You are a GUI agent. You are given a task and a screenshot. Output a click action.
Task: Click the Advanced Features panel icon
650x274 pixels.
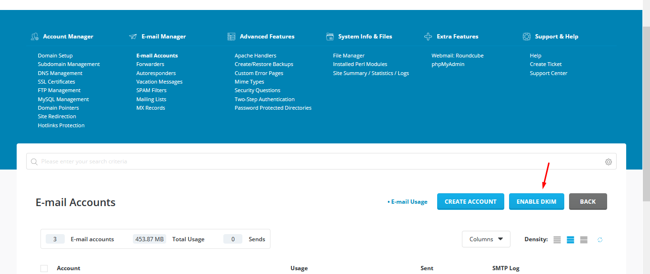pyautogui.click(x=231, y=36)
